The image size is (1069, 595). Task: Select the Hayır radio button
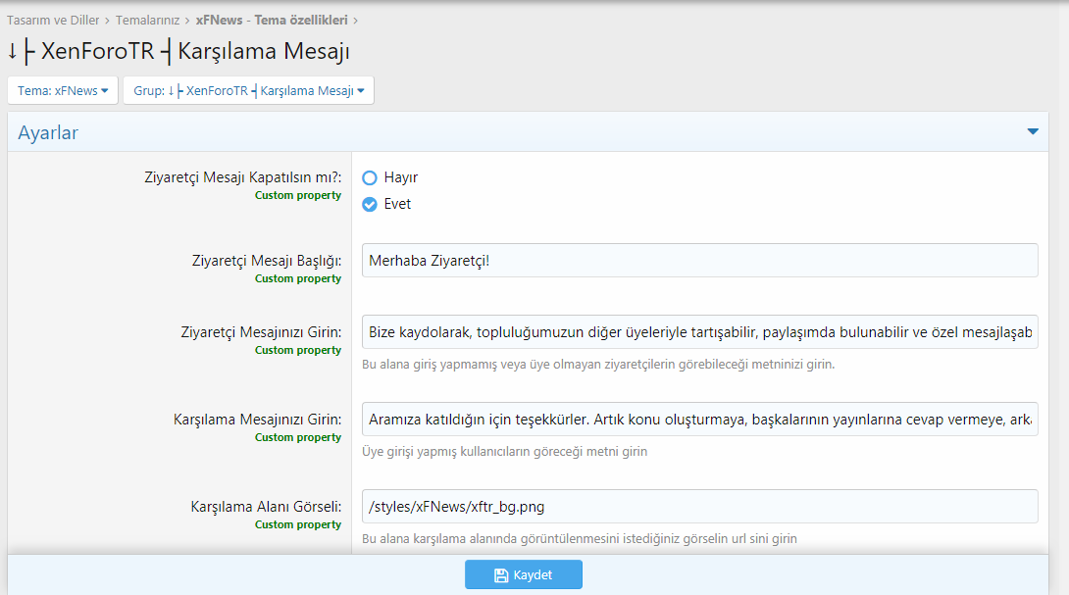pos(370,177)
